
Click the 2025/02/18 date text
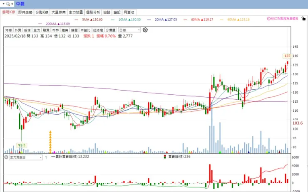tap(15, 36)
